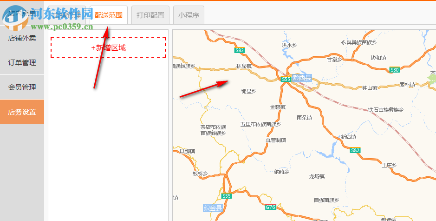Select the 织金县 county label on map

213,208
